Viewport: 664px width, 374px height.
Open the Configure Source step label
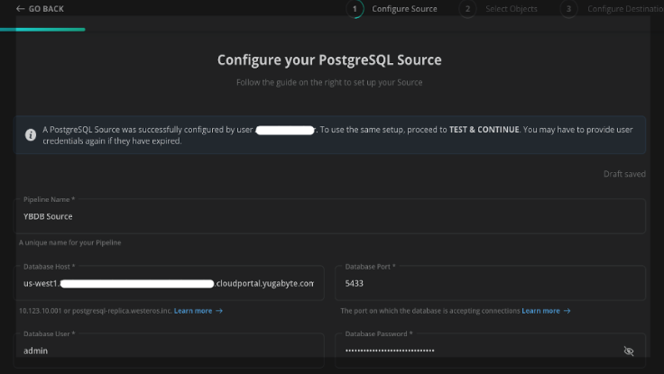pyautogui.click(x=404, y=9)
